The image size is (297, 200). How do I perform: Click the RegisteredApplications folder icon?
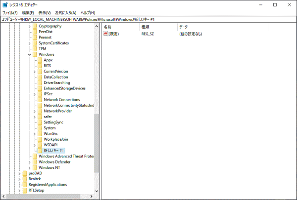point(25,185)
